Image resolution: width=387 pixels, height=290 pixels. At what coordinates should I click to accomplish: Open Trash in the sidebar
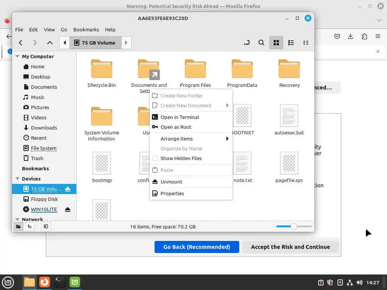pos(37,158)
